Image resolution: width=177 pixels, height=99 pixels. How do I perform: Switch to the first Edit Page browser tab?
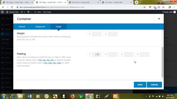18,2
